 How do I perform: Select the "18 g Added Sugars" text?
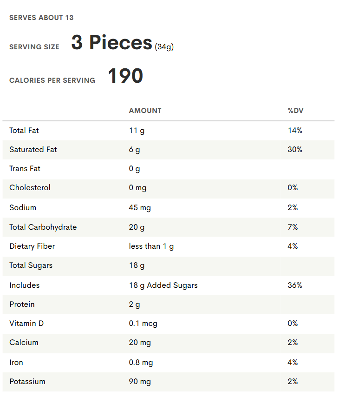(x=163, y=285)
